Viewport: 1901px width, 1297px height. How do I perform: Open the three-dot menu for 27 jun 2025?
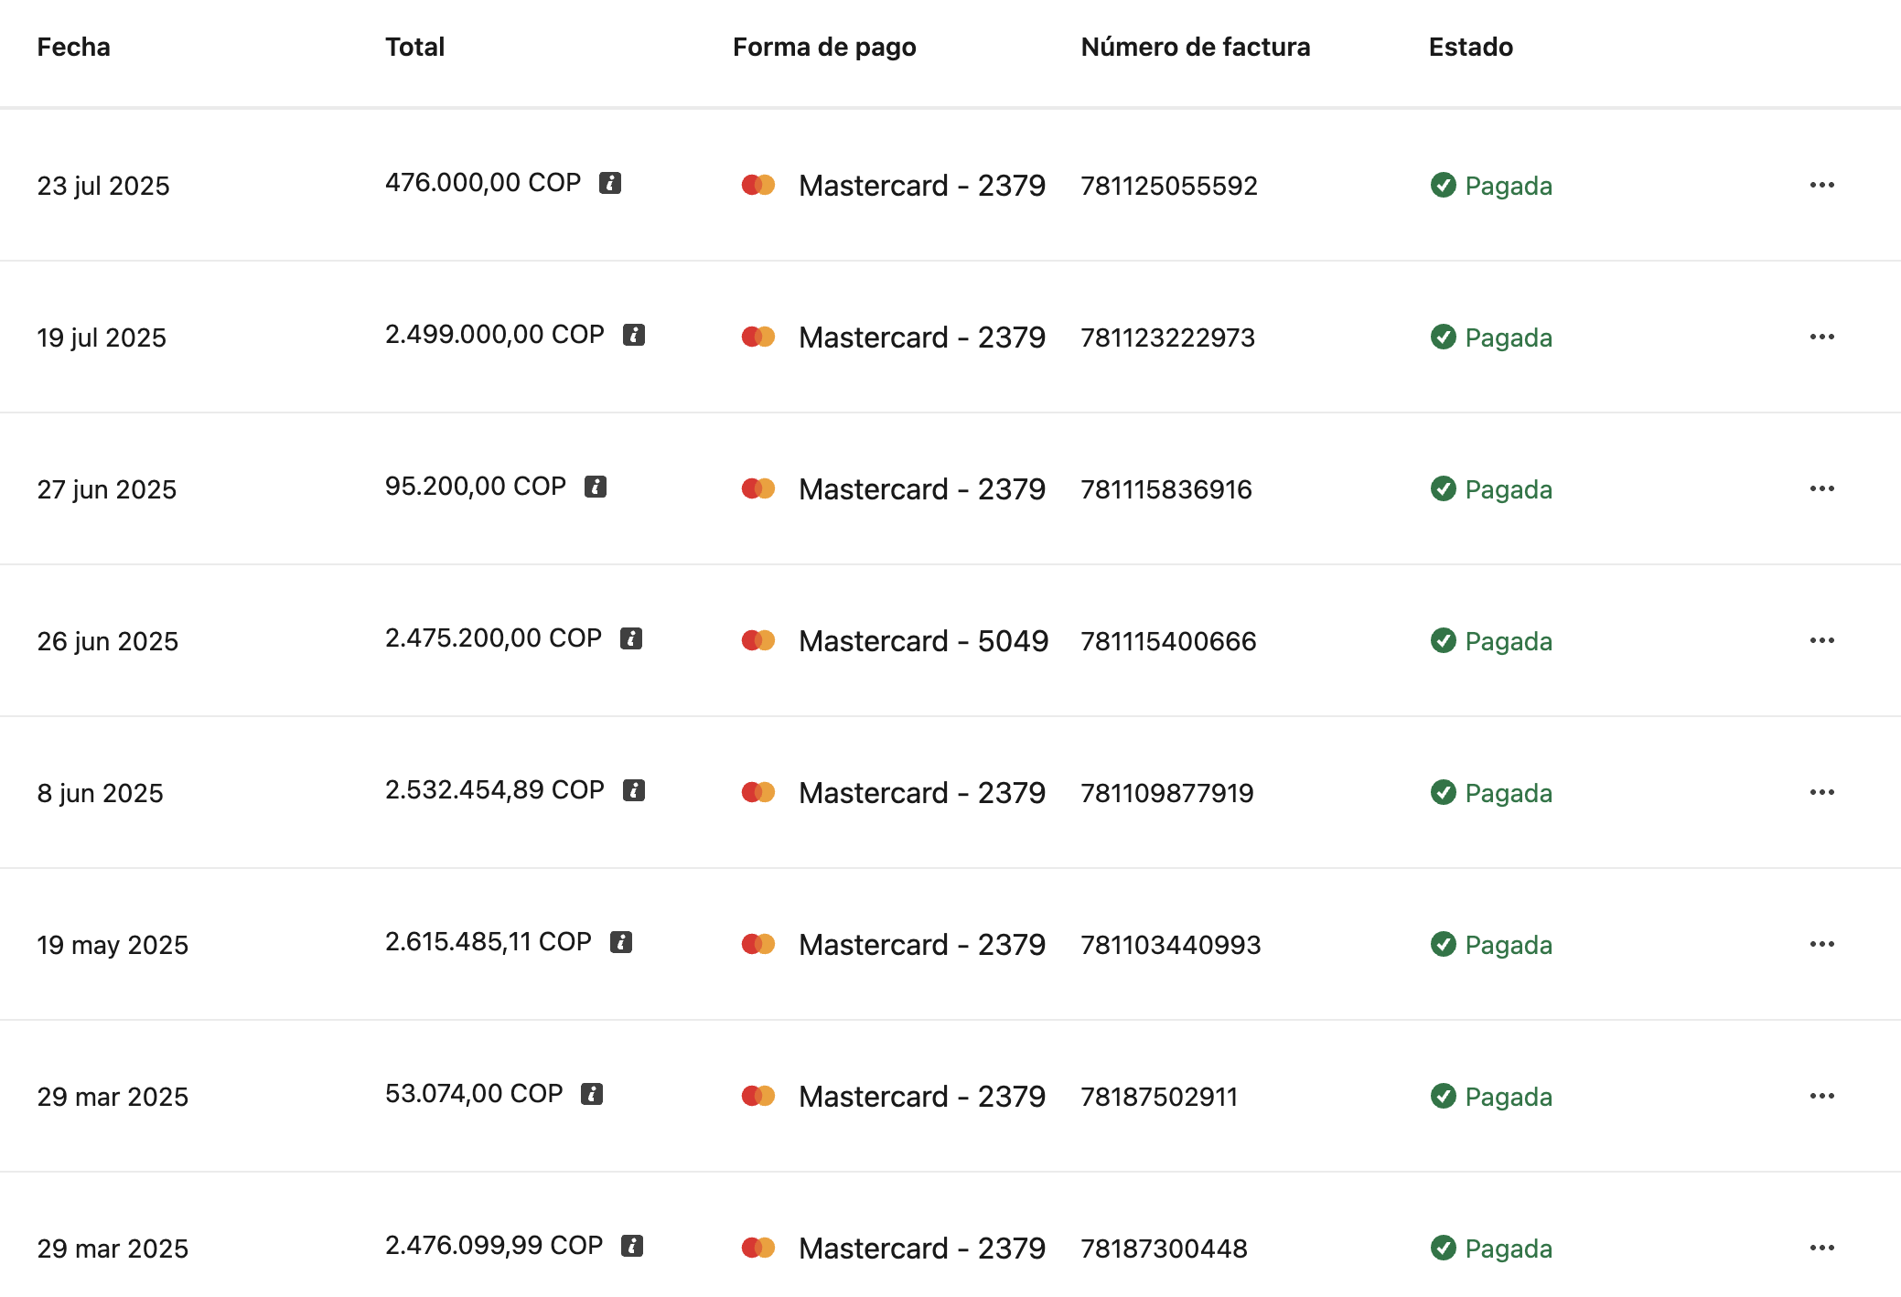pos(1821,489)
